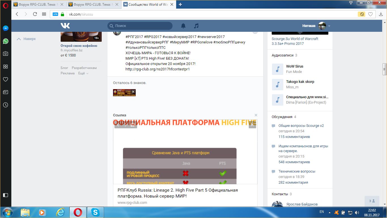Open Opera history clock icon in sidebar
387x218 pixels.
click(x=5, y=105)
